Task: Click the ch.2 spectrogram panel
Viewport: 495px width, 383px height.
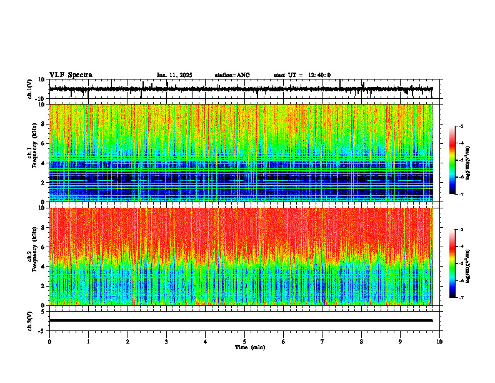Action: click(x=241, y=257)
